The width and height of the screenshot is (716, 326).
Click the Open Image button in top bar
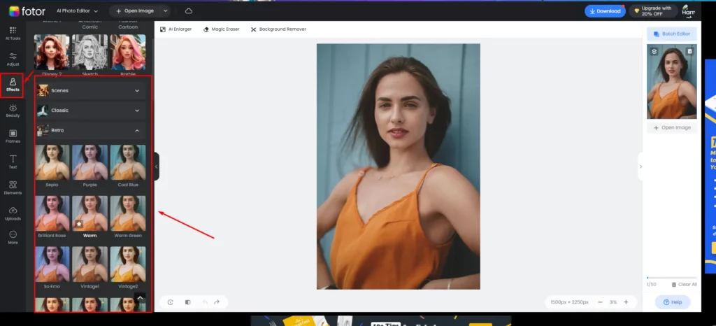pos(135,11)
